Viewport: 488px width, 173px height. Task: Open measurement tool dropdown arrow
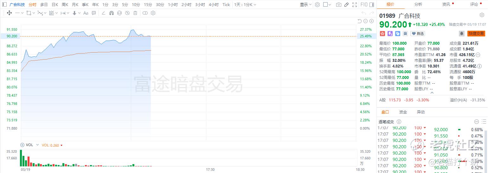point(68,13)
